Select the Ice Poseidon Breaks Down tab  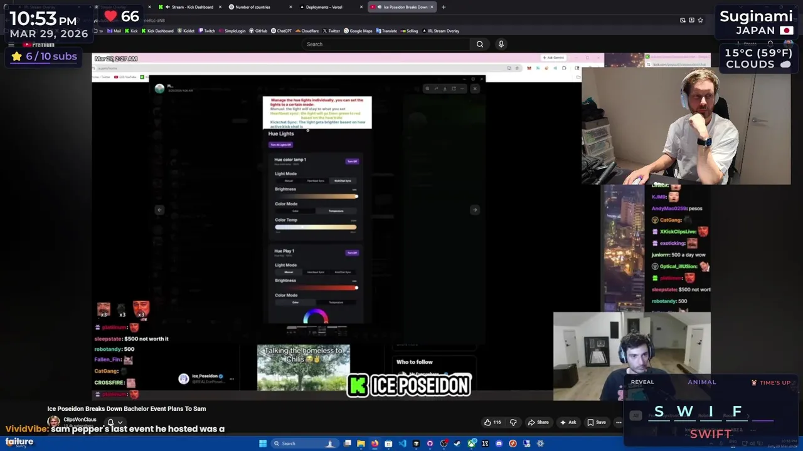point(401,7)
